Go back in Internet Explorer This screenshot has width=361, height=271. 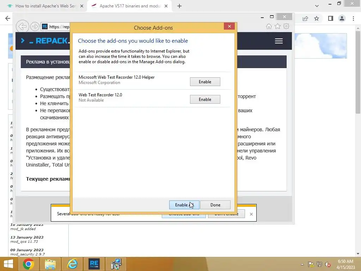point(22,26)
